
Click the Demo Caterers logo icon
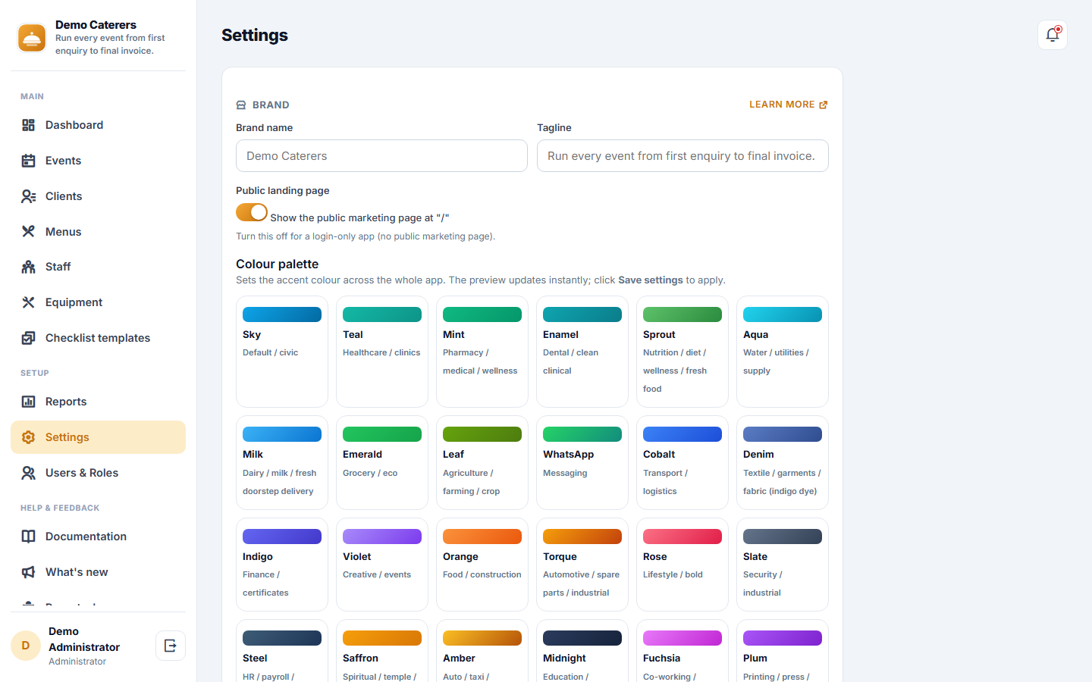click(x=32, y=38)
